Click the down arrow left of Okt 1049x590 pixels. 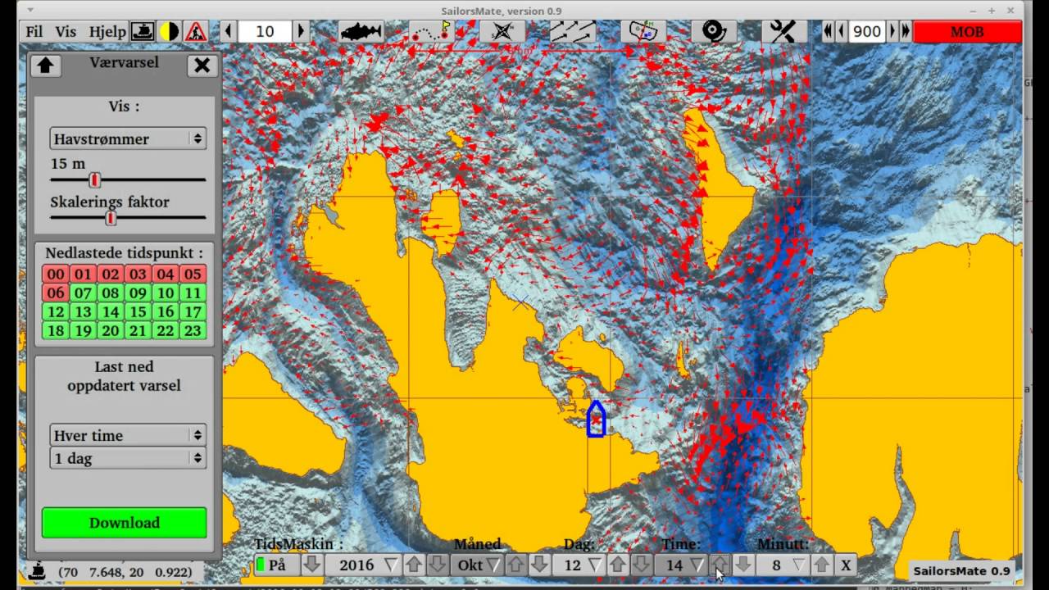coord(437,565)
